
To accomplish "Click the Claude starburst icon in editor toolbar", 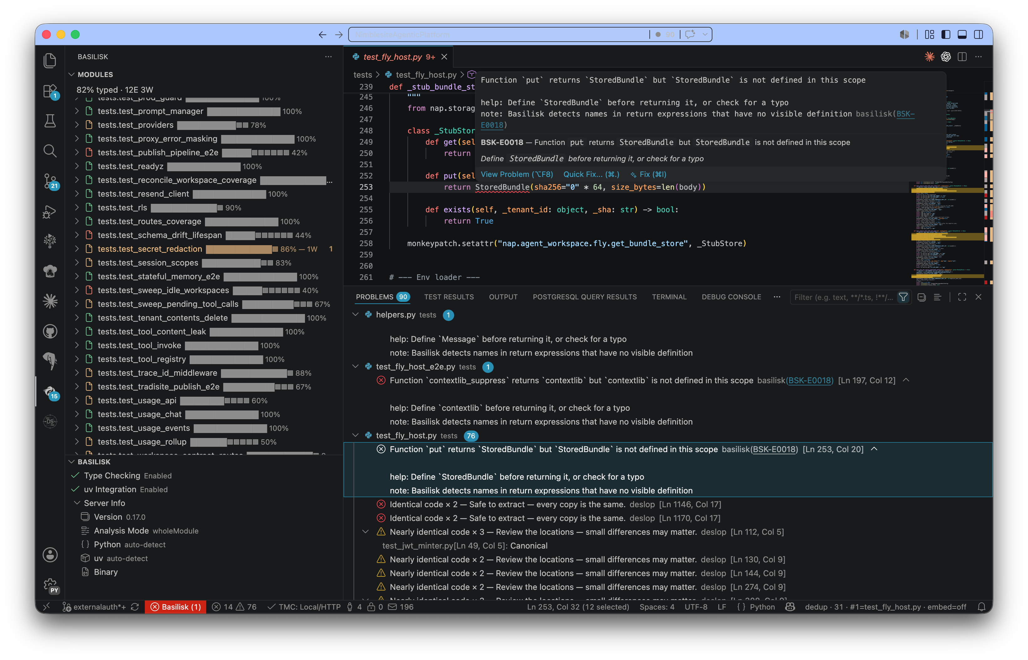I will tap(929, 57).
